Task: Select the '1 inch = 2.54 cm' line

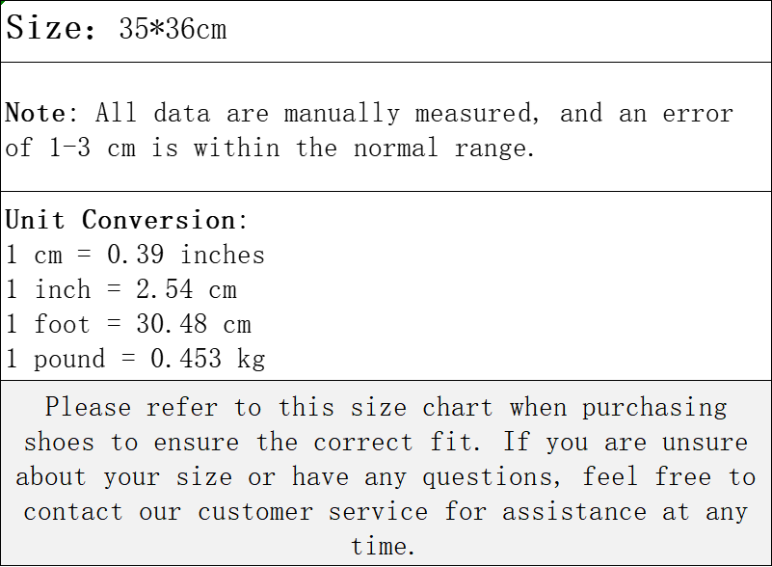Action: click(121, 289)
